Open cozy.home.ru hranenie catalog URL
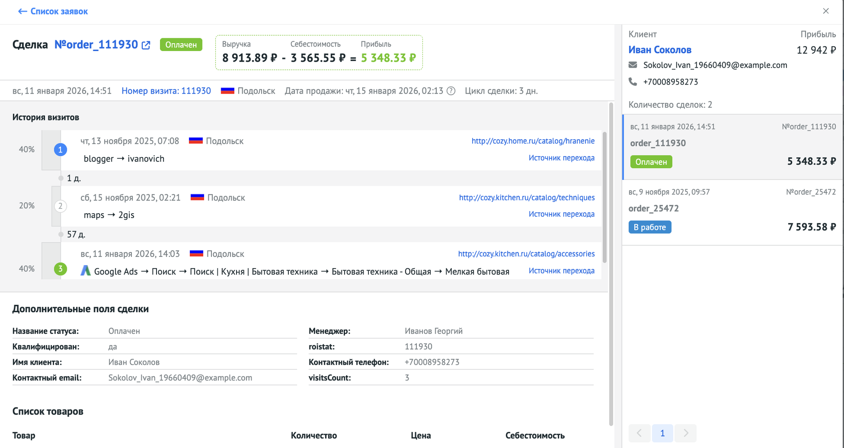Image resolution: width=844 pixels, height=448 pixels. pos(533,141)
